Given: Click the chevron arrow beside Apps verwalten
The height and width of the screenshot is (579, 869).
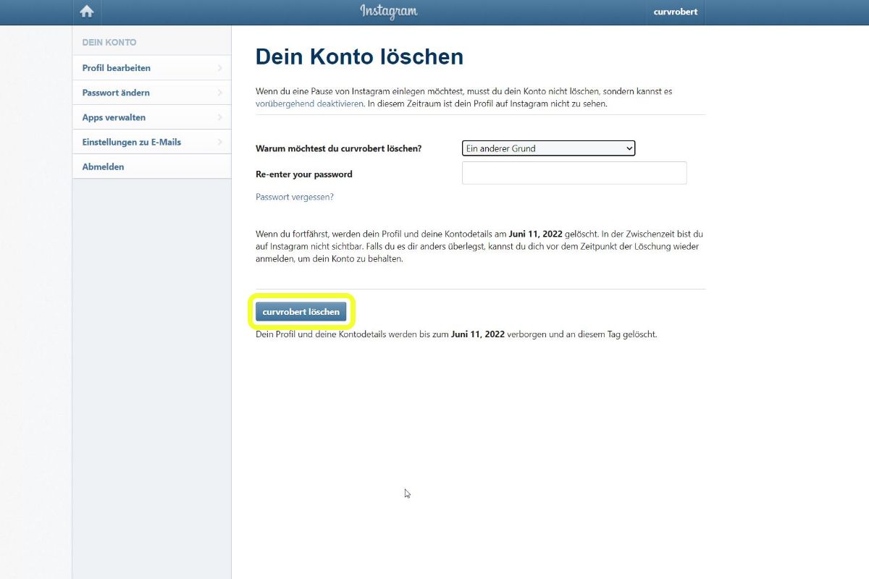Looking at the screenshot, I should tap(219, 117).
